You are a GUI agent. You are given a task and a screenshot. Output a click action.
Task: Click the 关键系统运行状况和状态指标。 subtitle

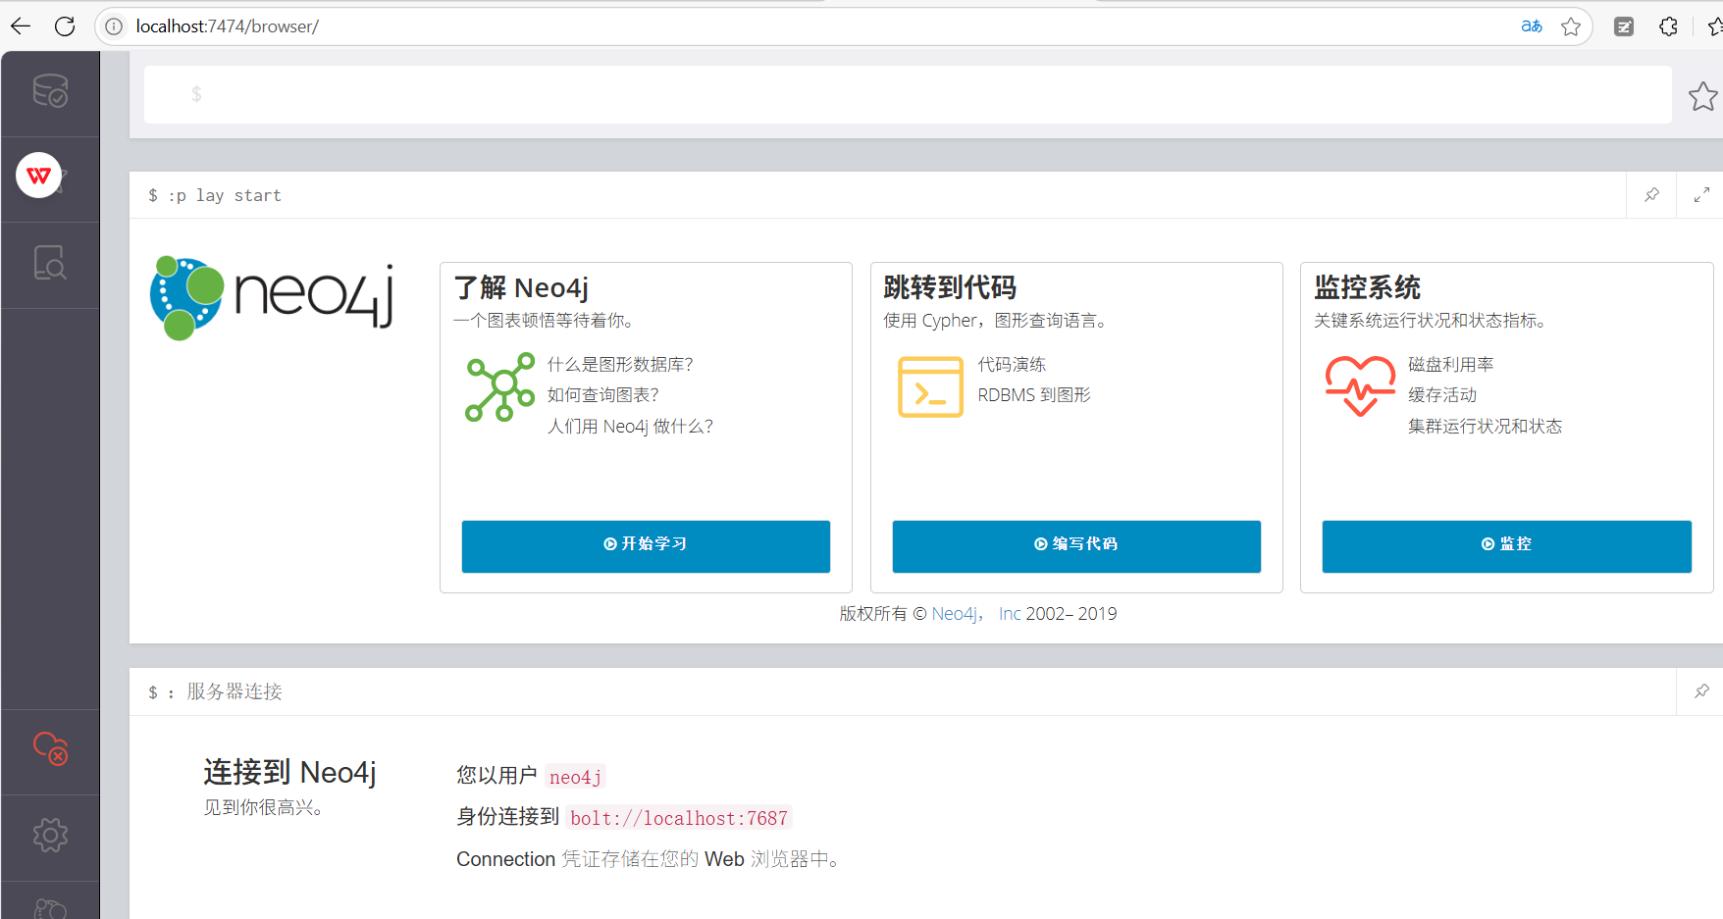pos(1432,321)
